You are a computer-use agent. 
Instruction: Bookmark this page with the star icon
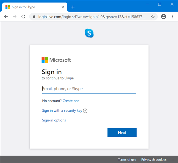click(153, 17)
